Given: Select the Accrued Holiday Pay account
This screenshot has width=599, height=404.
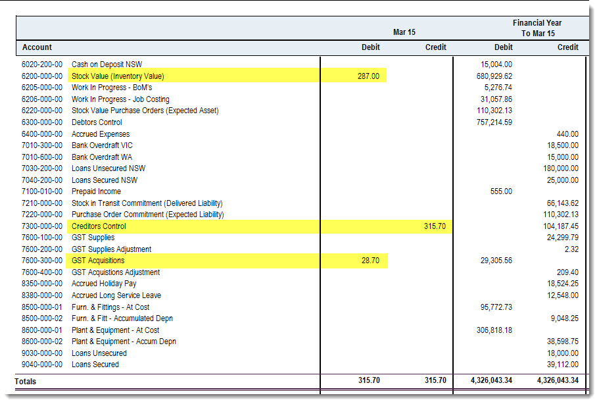Looking at the screenshot, I should pyautogui.click(x=104, y=284).
